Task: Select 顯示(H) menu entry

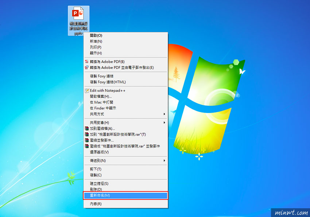Action: click(x=126, y=53)
